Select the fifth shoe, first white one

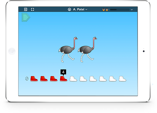click(73, 79)
